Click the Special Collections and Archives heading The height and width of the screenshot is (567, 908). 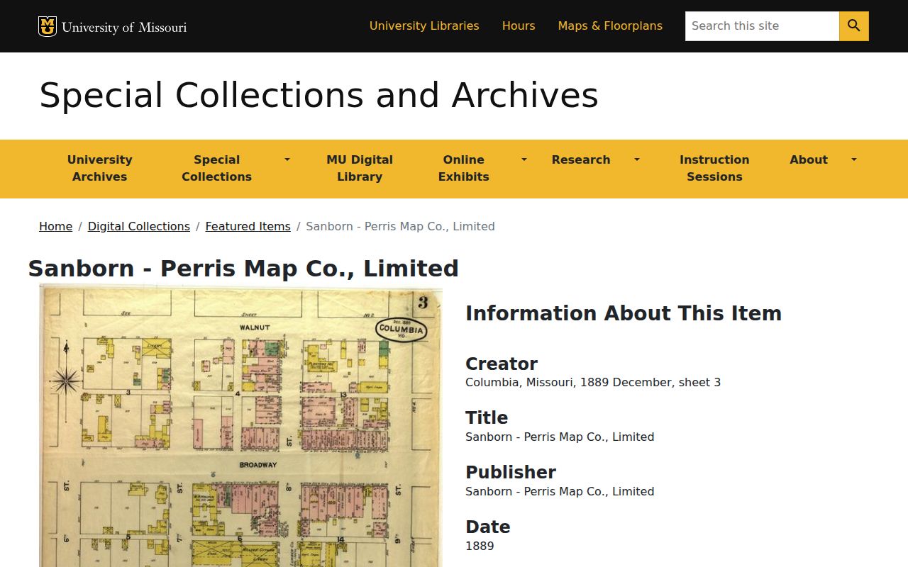click(319, 96)
